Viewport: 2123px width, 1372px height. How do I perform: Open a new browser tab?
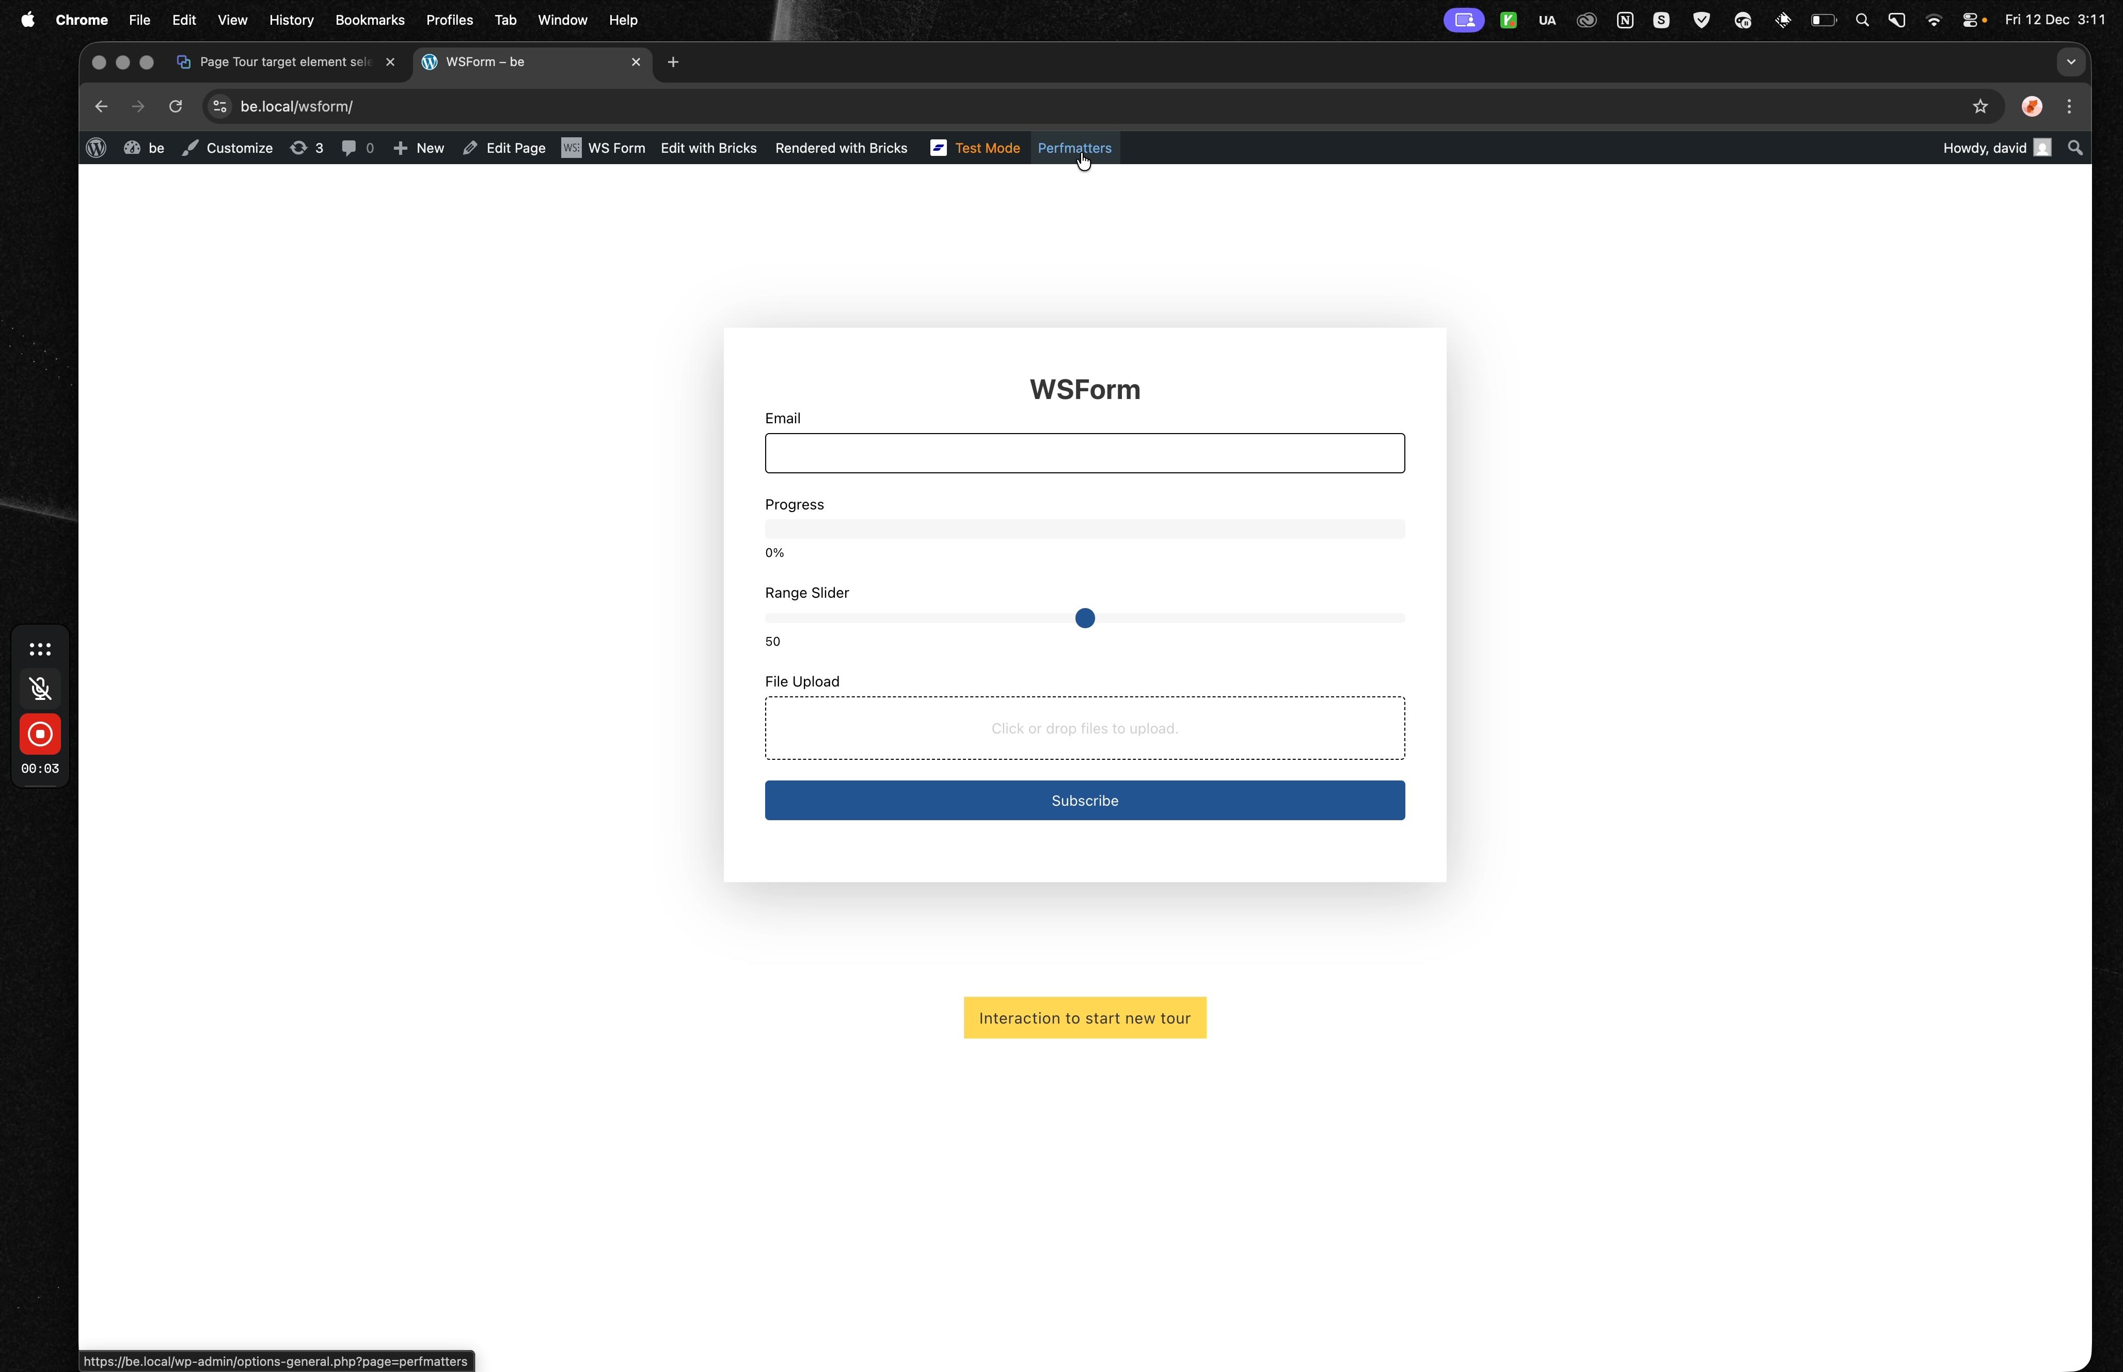(x=673, y=62)
